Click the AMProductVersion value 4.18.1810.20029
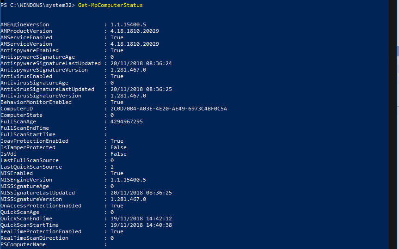Viewport: 399px width, 249px height. coord(135,31)
